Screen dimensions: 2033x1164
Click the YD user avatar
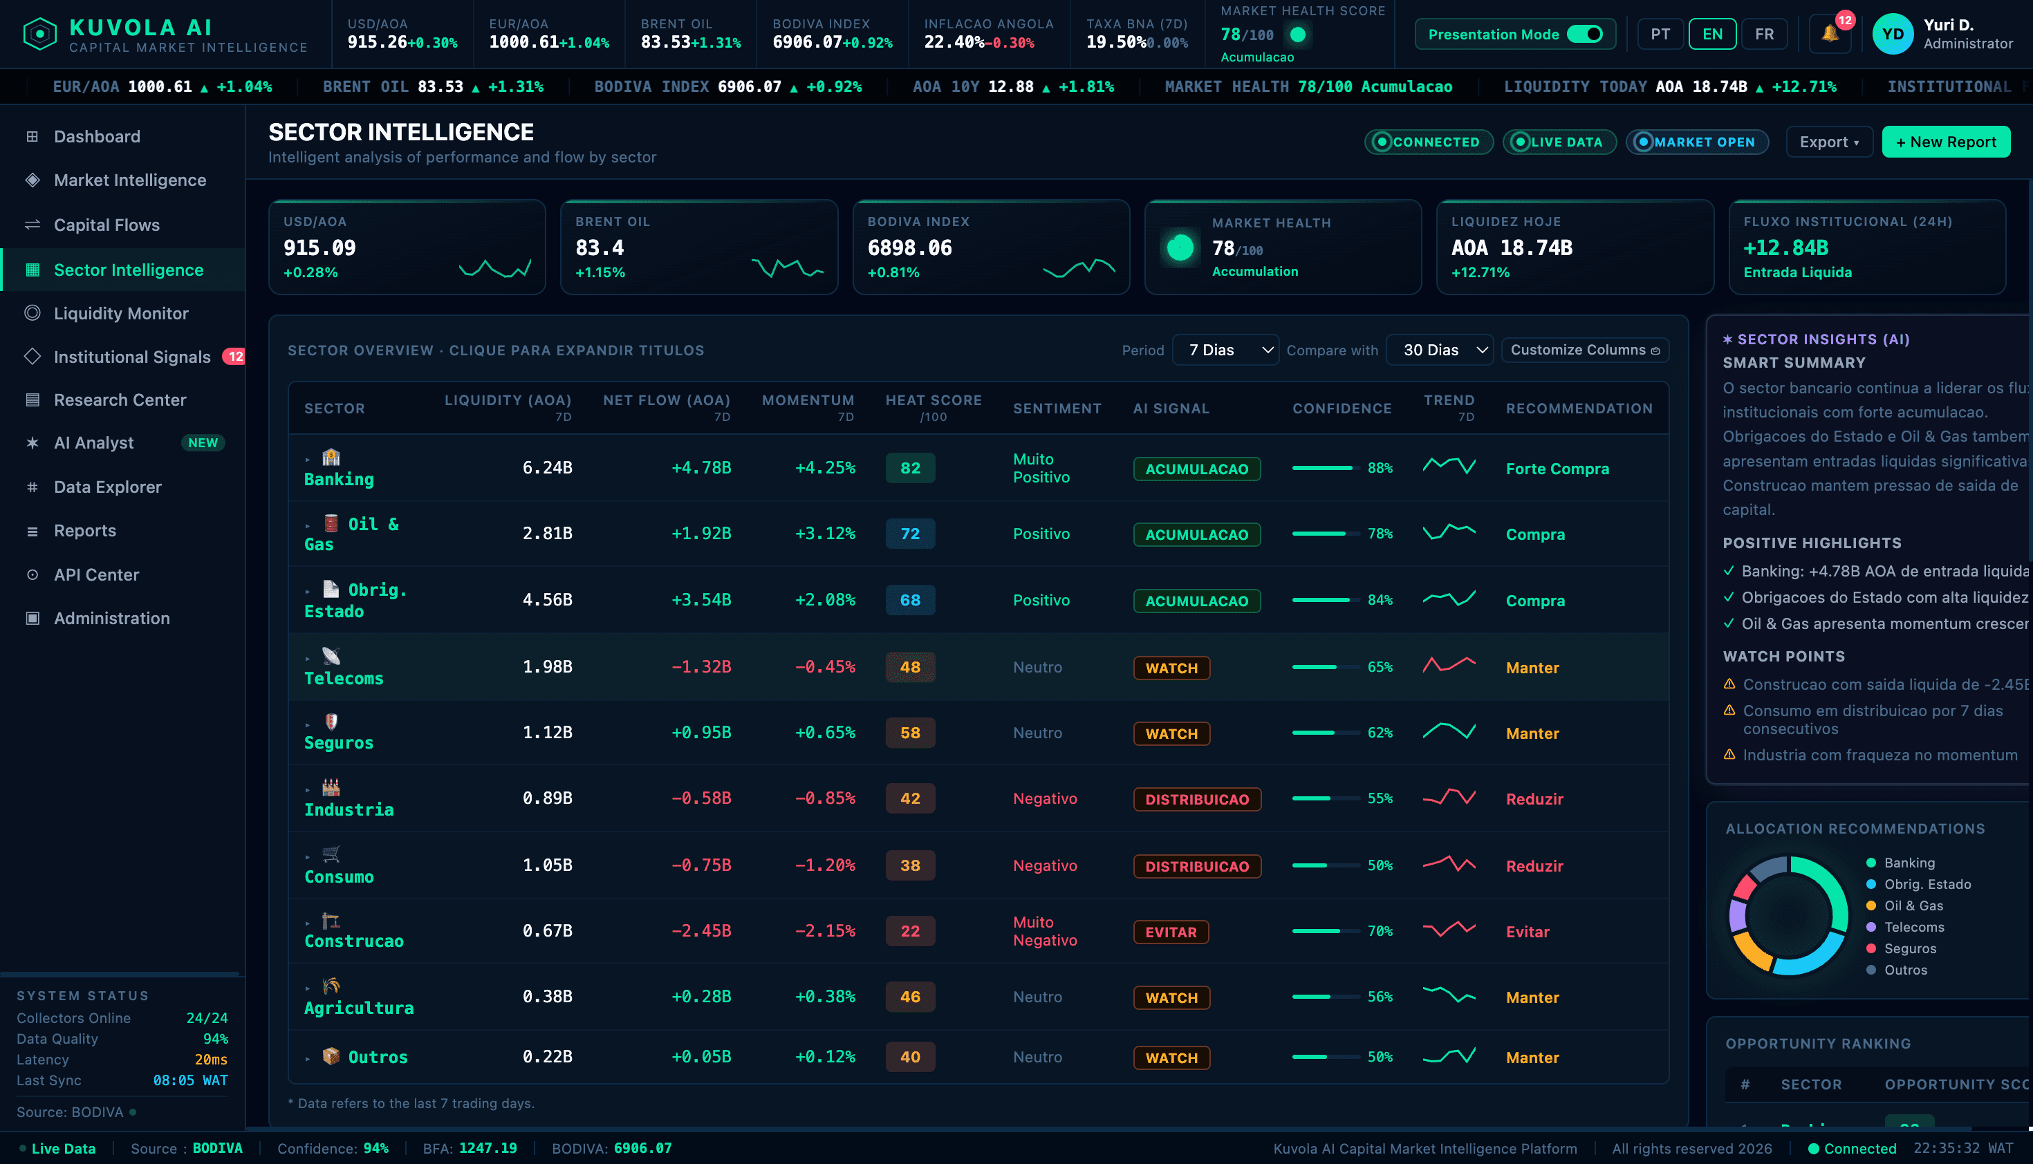(x=1892, y=34)
